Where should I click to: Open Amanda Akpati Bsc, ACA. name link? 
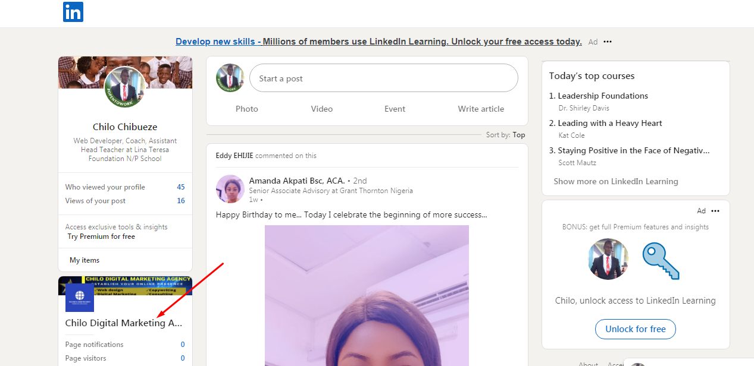pyautogui.click(x=297, y=181)
